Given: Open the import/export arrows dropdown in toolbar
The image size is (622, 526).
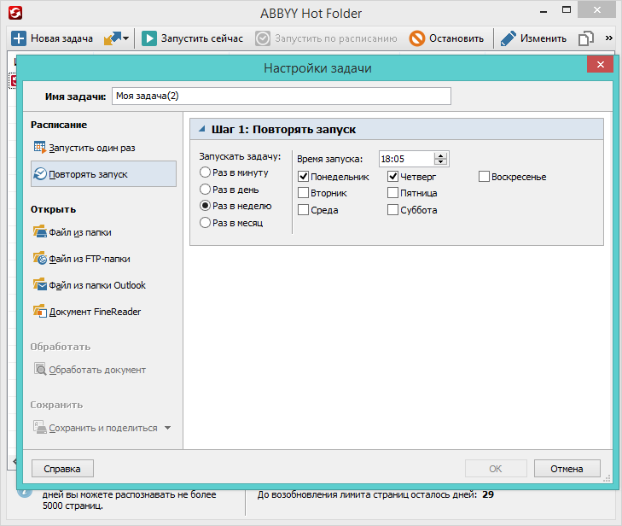Looking at the screenshot, I should pyautogui.click(x=116, y=38).
